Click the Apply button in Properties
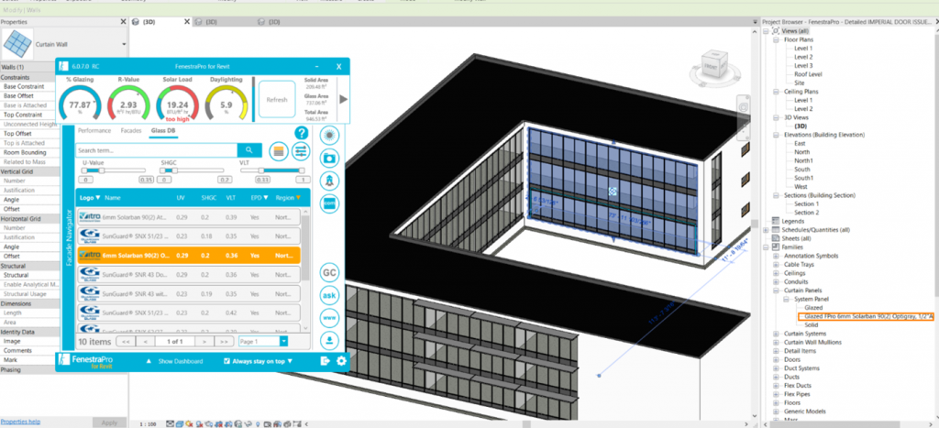This screenshot has height=428, width=939. (110, 422)
